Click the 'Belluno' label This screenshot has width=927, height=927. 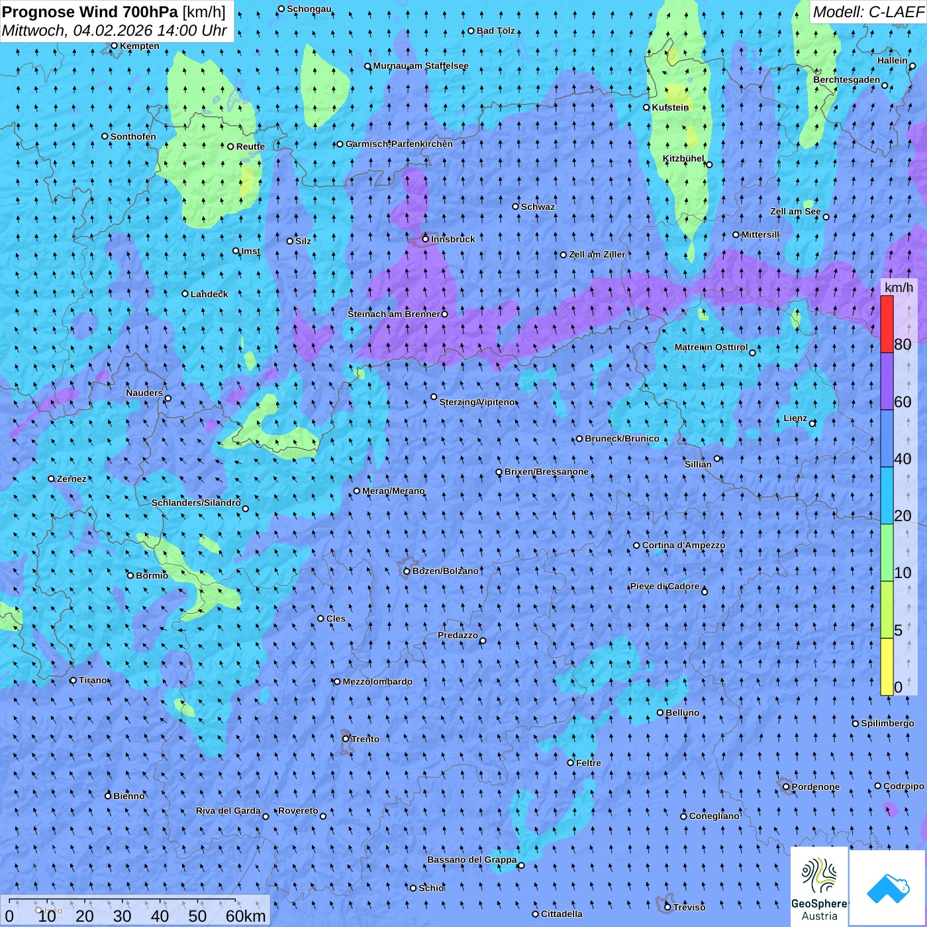point(682,712)
